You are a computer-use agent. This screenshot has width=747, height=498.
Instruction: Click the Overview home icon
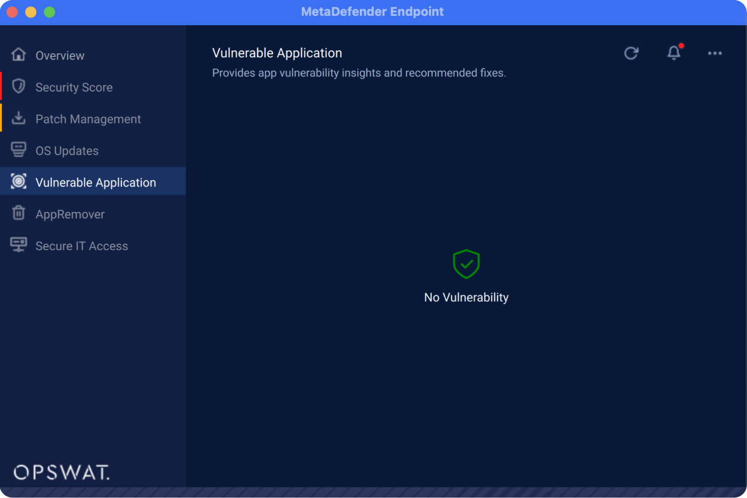(19, 55)
